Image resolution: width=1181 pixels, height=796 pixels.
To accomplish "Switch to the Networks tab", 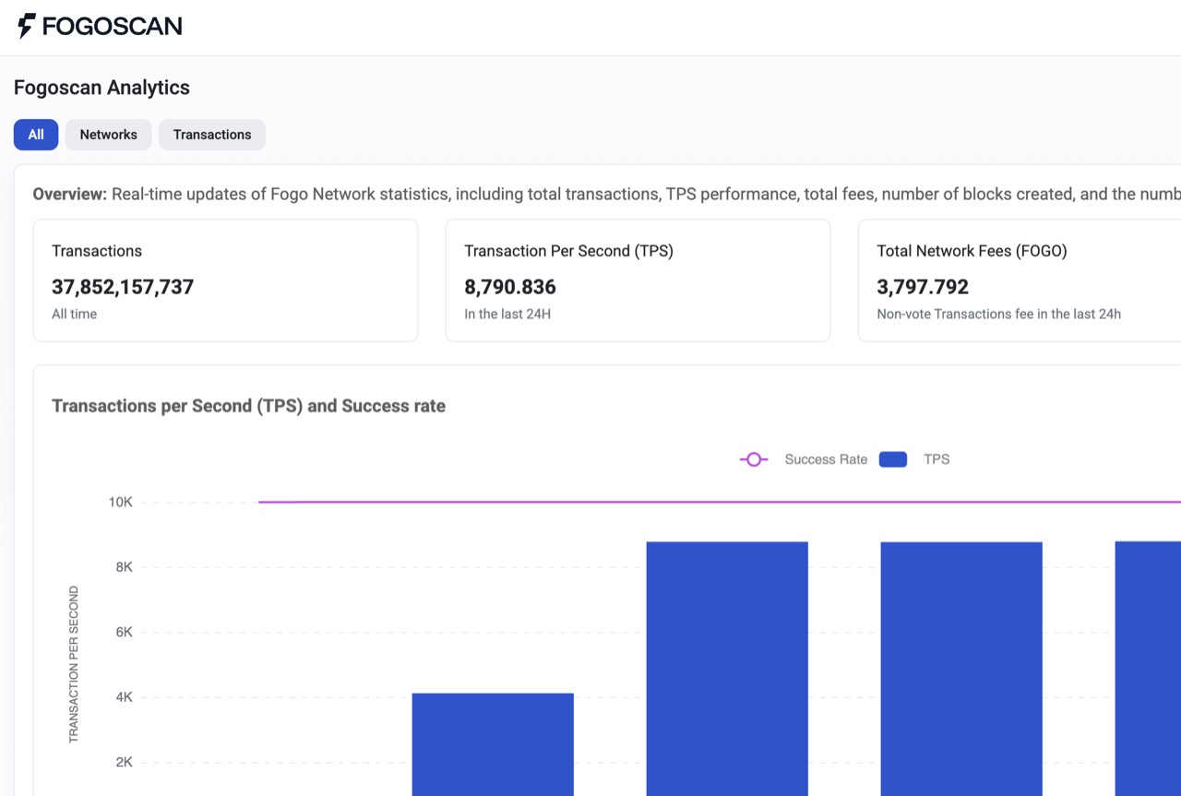I will pos(108,135).
